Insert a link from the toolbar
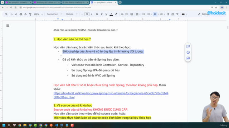The width and height of the screenshot is (229, 128). (x=122, y=14)
